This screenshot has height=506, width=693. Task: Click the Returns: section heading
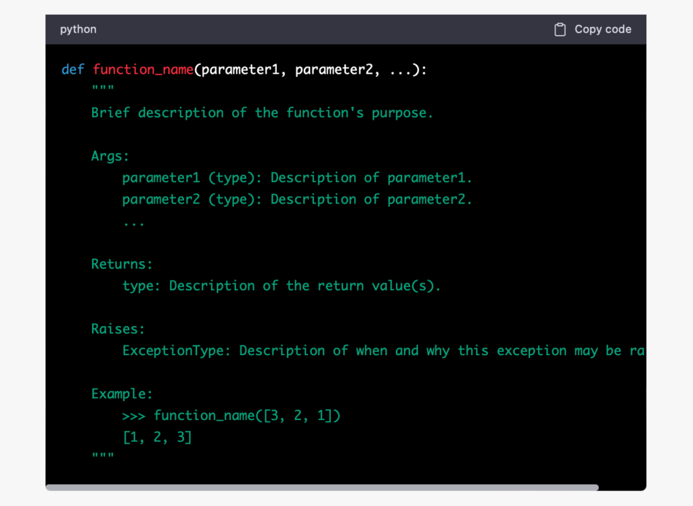(x=122, y=264)
